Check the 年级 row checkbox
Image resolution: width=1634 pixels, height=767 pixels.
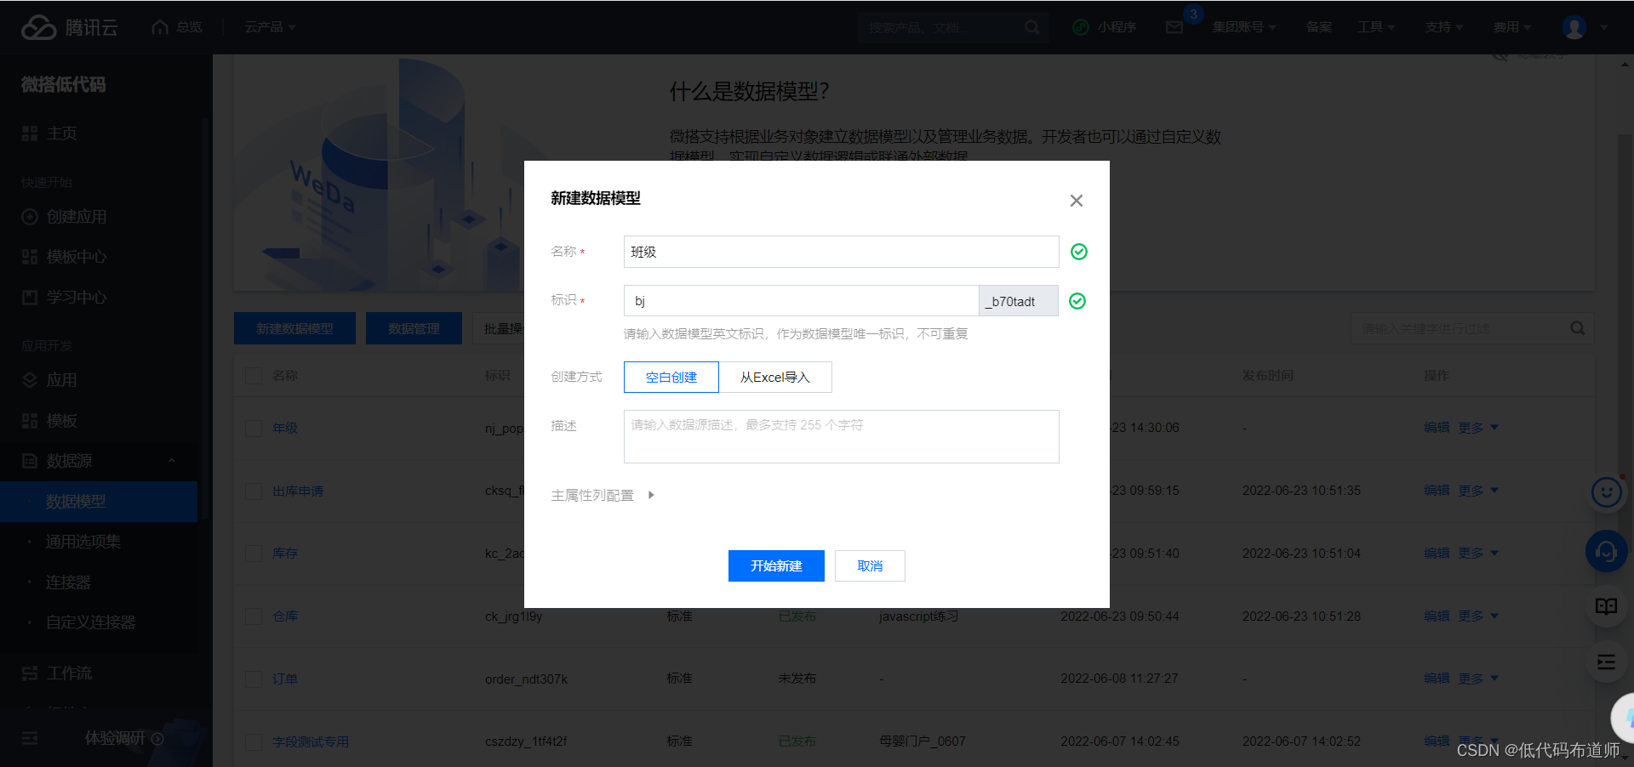[x=254, y=428]
